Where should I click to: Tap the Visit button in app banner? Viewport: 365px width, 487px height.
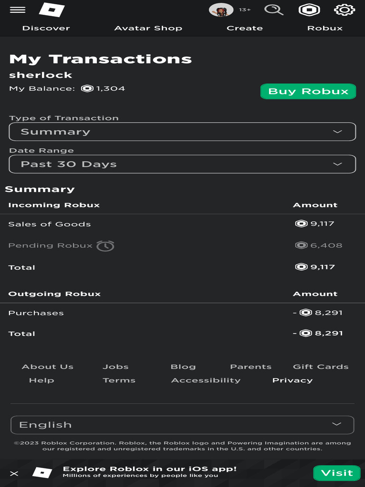[x=336, y=473]
